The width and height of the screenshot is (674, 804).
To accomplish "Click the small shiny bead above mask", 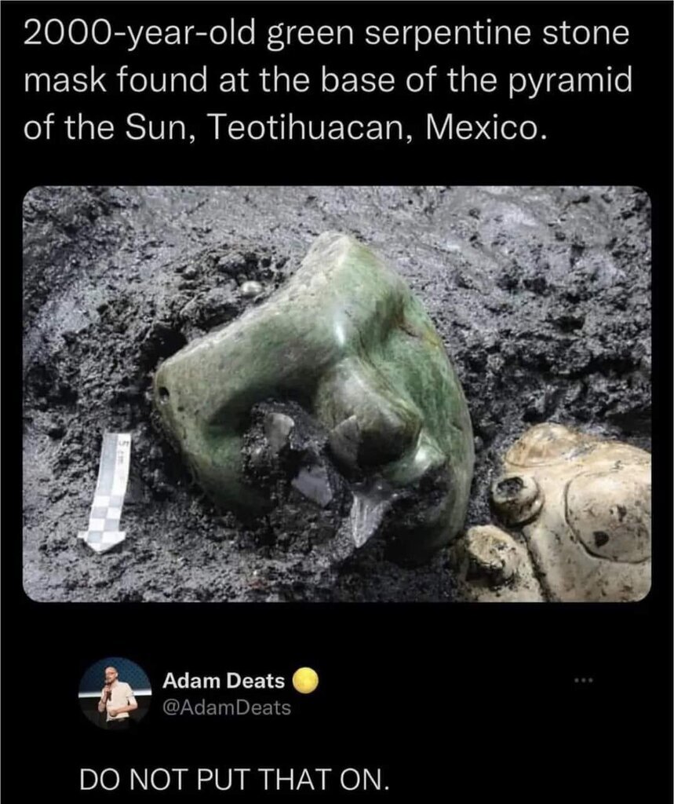I will click(x=250, y=289).
